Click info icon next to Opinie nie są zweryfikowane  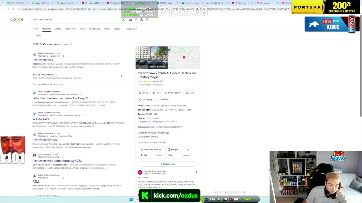click(x=164, y=142)
